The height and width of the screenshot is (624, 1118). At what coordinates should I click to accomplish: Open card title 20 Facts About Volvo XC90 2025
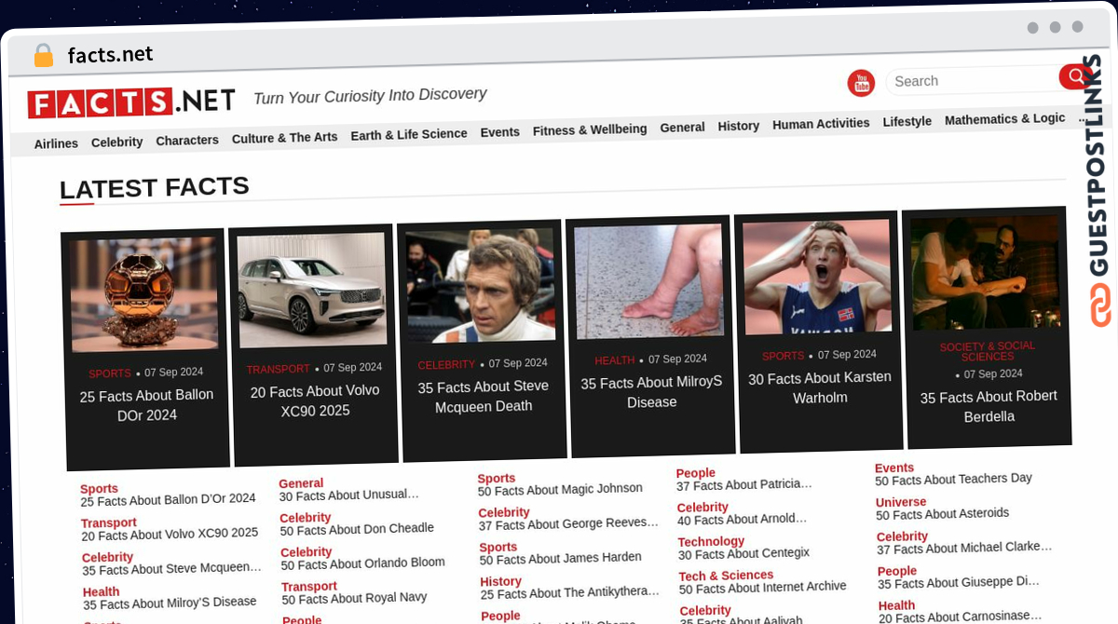coord(315,400)
